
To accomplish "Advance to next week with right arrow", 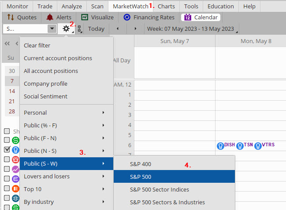I will point(135,29).
